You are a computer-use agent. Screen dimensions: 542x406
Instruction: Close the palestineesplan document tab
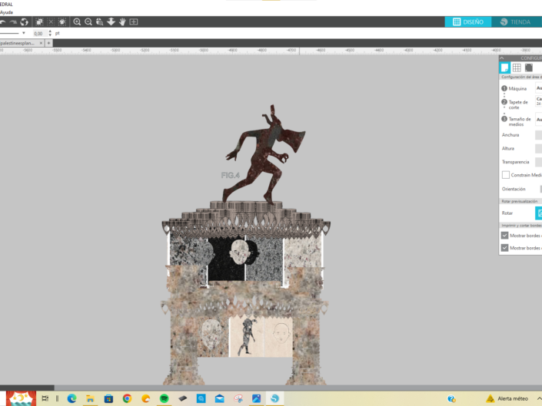coord(41,43)
